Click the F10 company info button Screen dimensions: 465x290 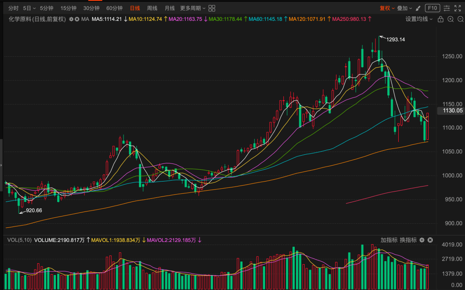pos(432,8)
